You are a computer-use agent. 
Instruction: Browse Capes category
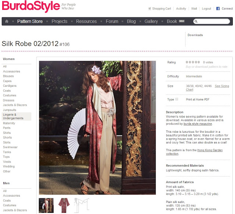[7, 81]
